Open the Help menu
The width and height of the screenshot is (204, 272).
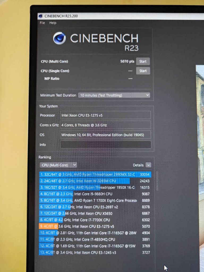(x=53, y=23)
